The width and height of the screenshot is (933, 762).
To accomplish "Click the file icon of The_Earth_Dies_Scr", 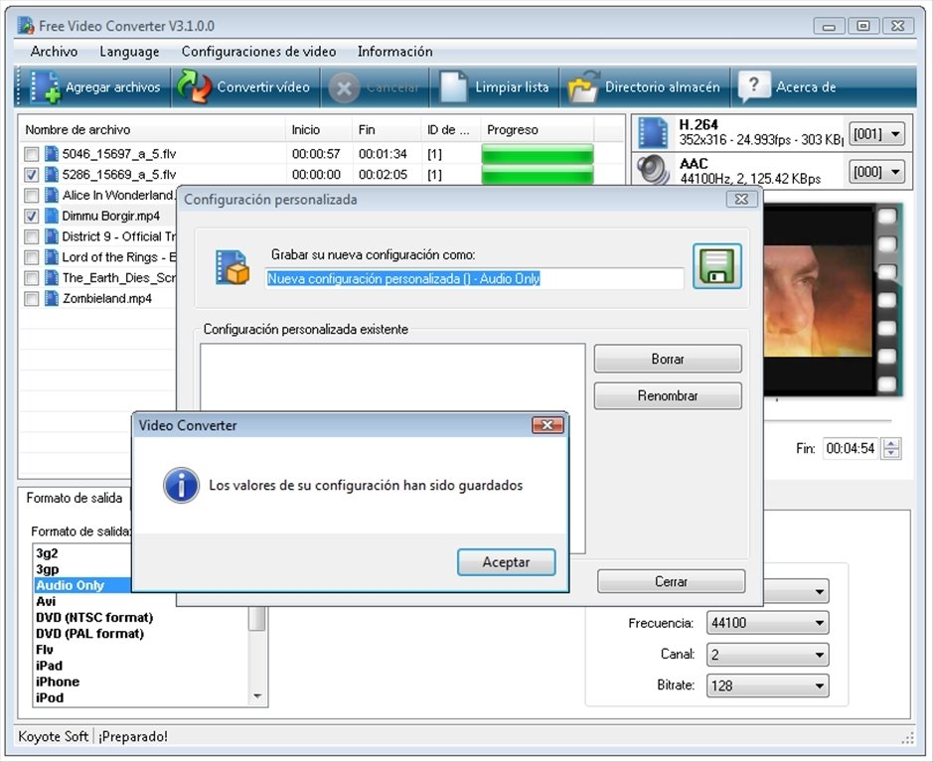I will click(52, 277).
